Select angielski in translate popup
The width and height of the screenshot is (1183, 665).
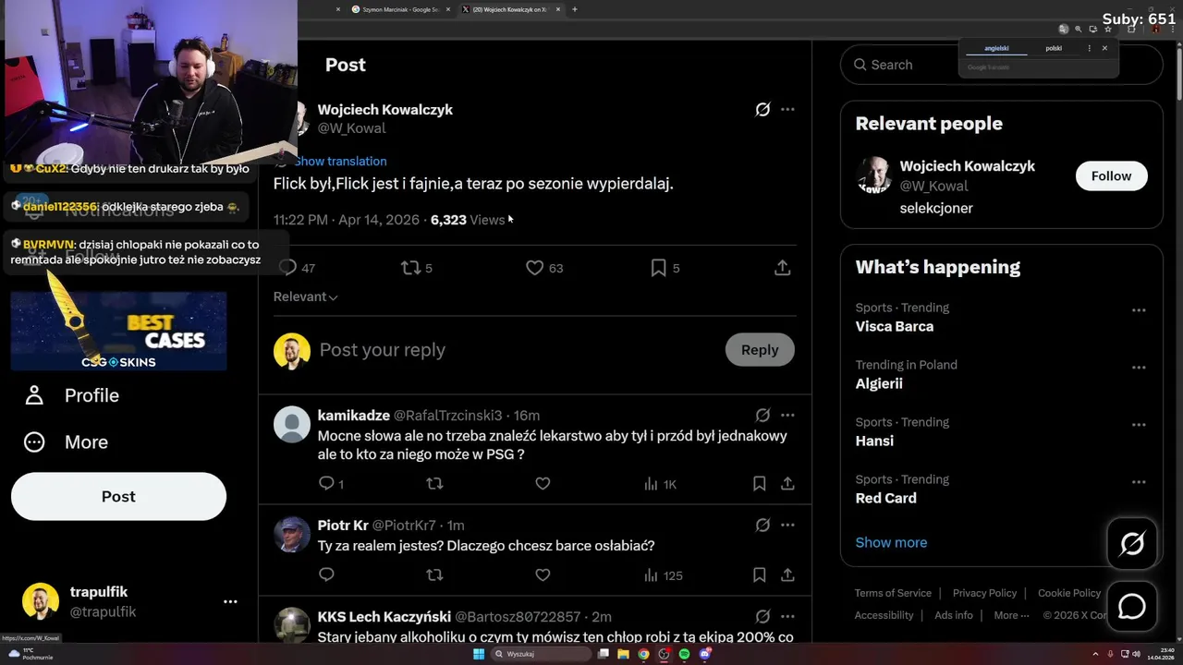(x=996, y=48)
